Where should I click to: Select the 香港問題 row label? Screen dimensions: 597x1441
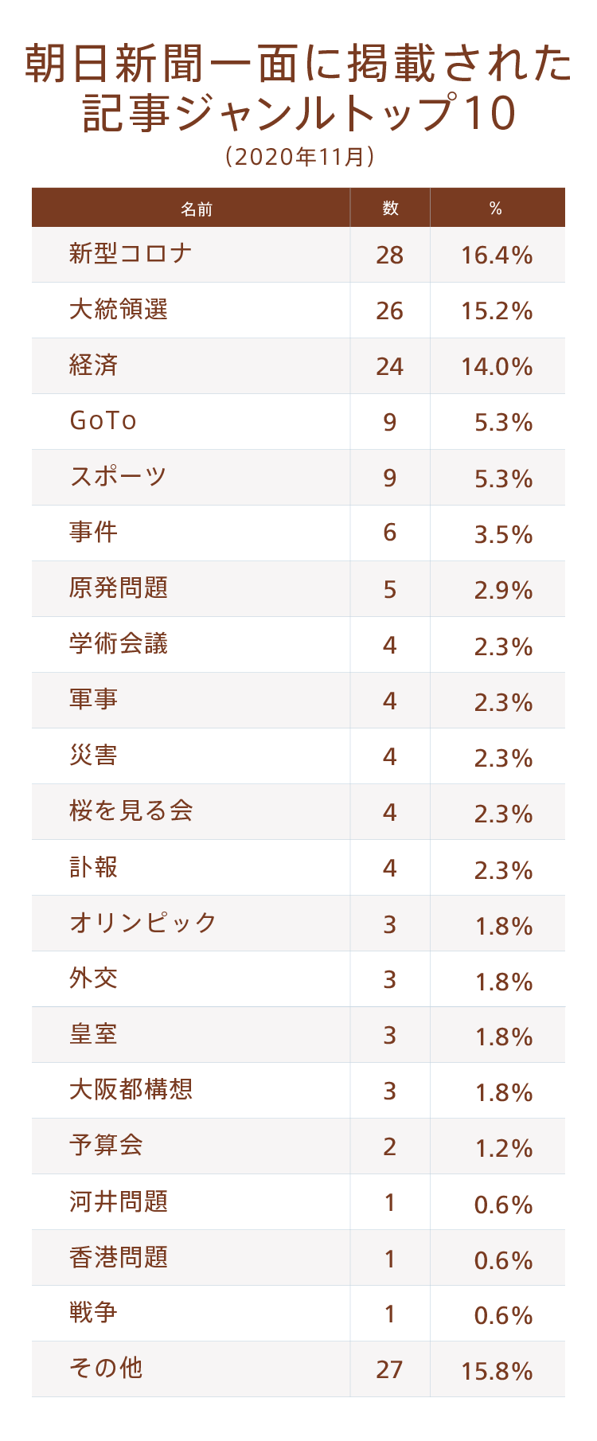coord(119,1257)
